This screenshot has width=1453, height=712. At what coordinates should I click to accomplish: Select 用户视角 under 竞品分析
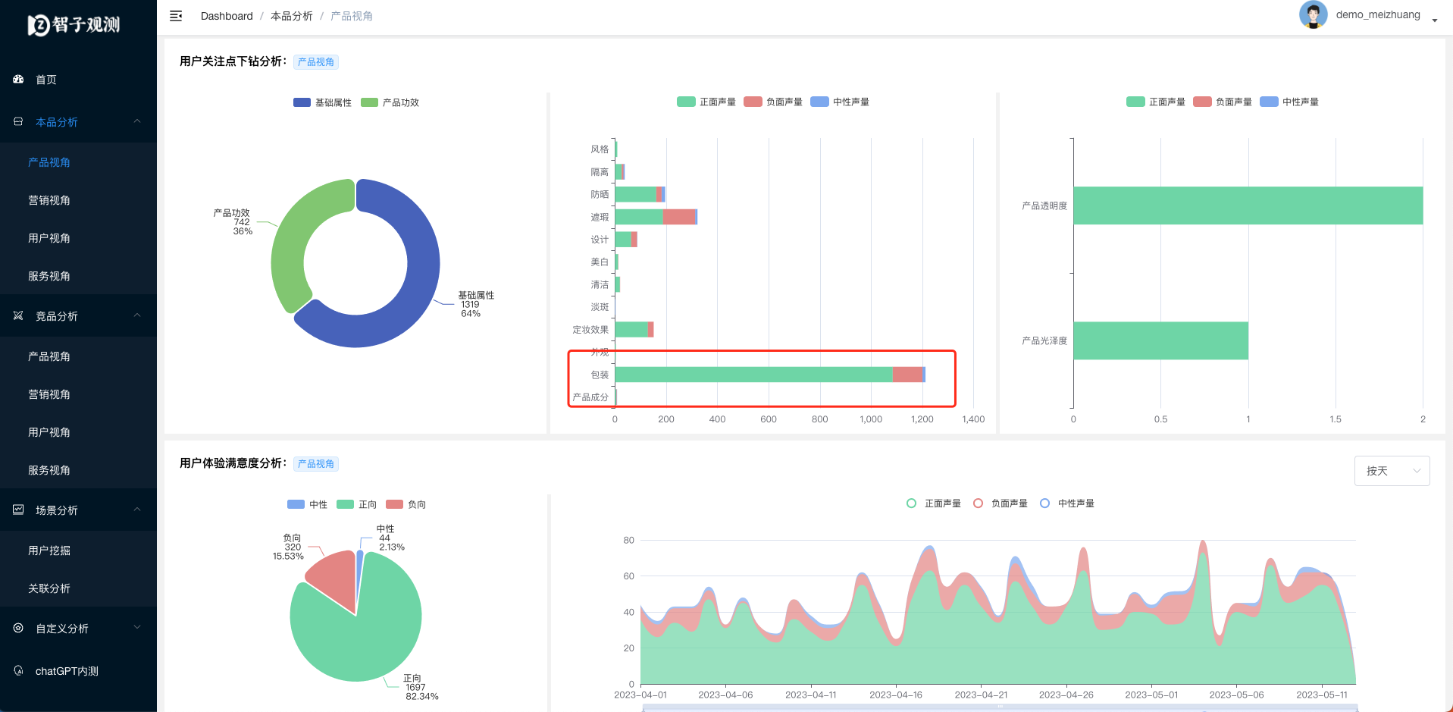click(x=78, y=432)
